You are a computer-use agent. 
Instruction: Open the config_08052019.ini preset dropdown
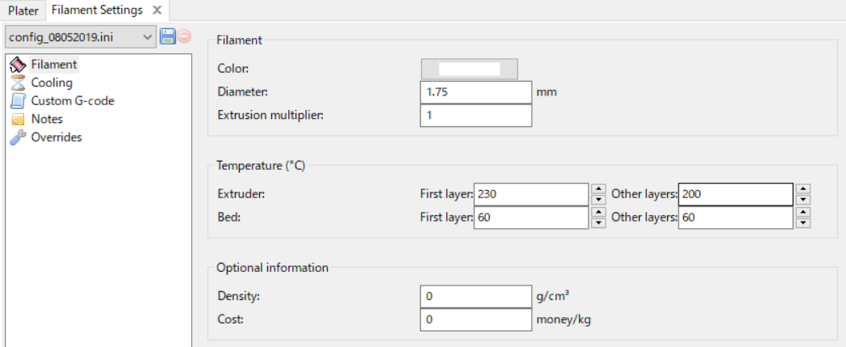(81, 37)
